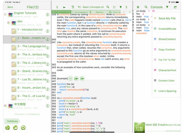Image resolution: width=184 pixels, height=133 pixels.
Task: Close the Console panel
Action: [138, 7]
